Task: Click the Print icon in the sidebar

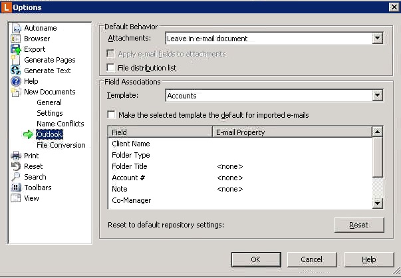Action: pos(16,156)
